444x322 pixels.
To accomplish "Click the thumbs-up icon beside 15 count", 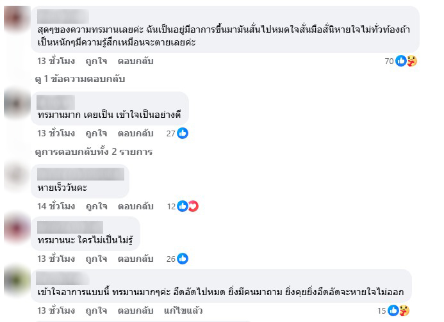I will (x=393, y=310).
